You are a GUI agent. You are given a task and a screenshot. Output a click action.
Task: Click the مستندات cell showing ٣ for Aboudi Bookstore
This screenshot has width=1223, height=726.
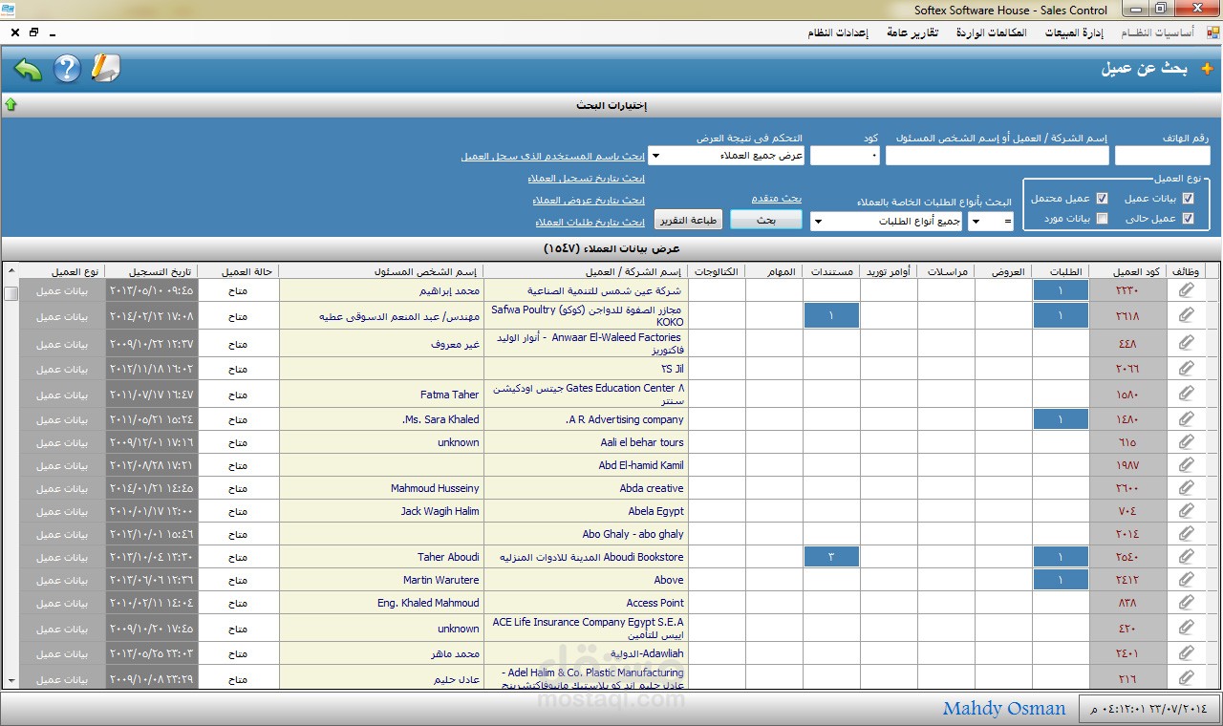(830, 556)
